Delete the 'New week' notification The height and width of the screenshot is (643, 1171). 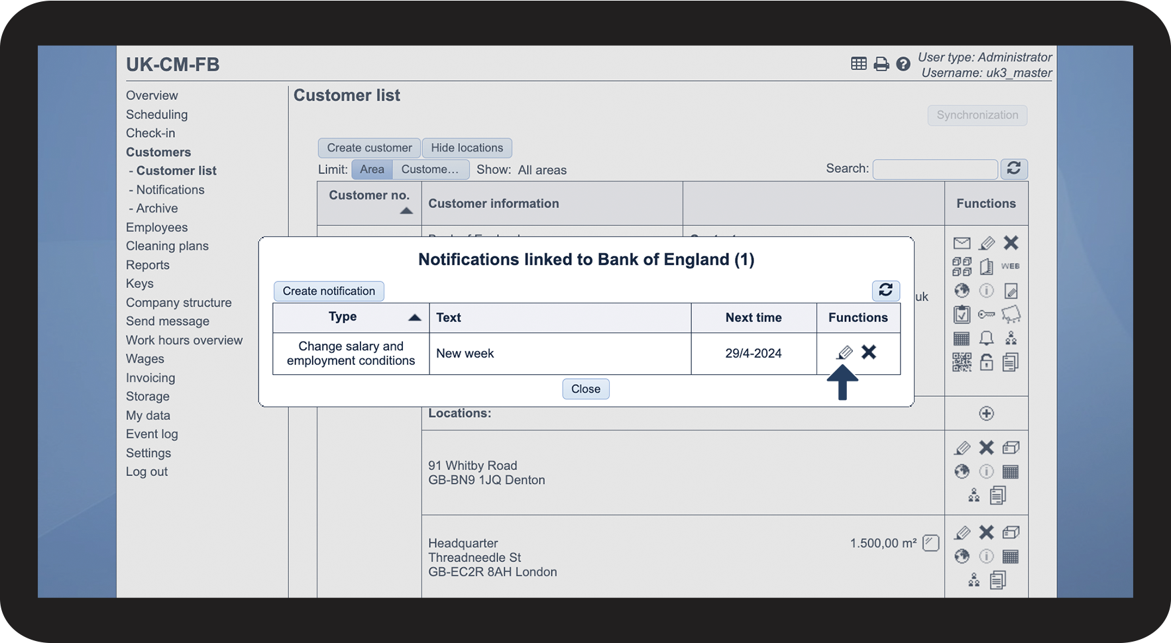coord(869,352)
